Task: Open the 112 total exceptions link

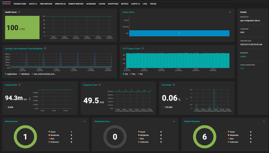Action: [x=242, y=68]
